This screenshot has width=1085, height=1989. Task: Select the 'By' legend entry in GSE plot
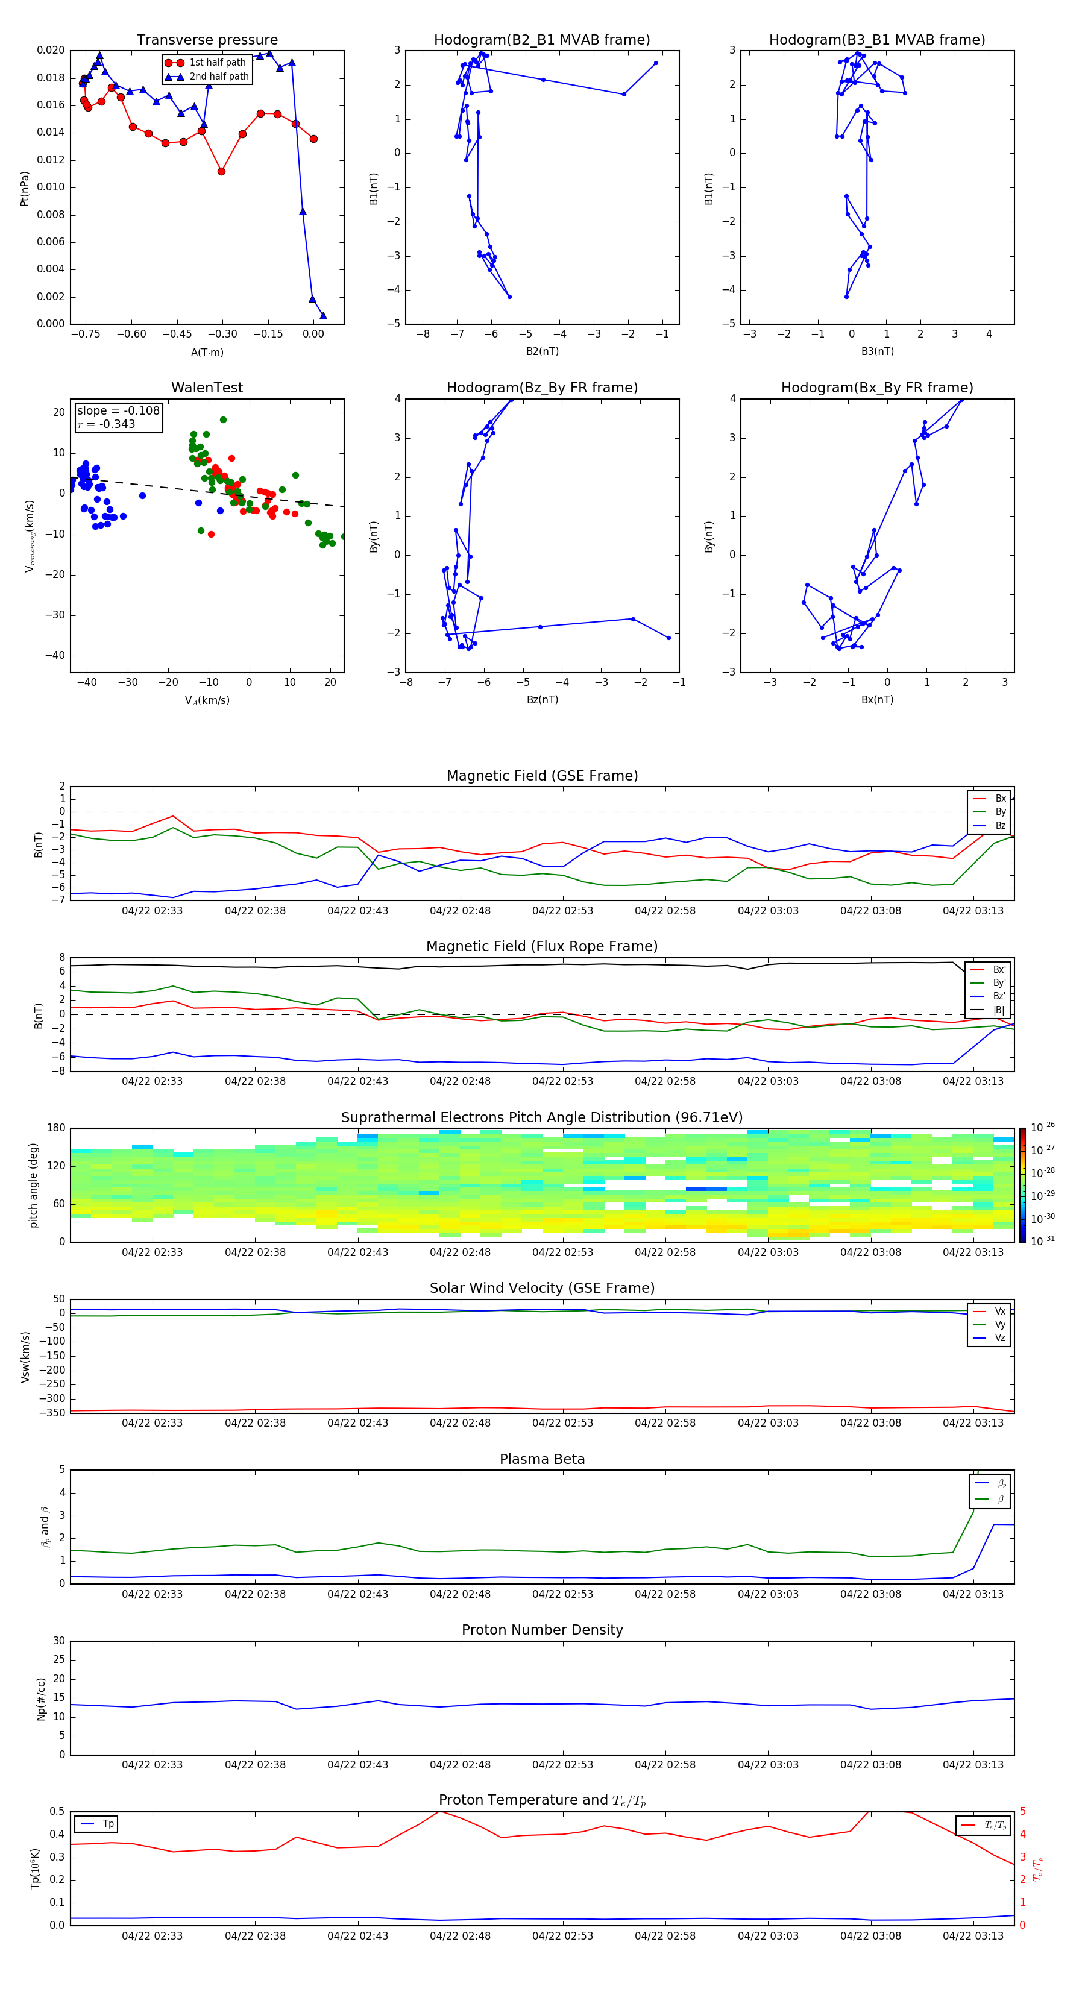click(989, 811)
